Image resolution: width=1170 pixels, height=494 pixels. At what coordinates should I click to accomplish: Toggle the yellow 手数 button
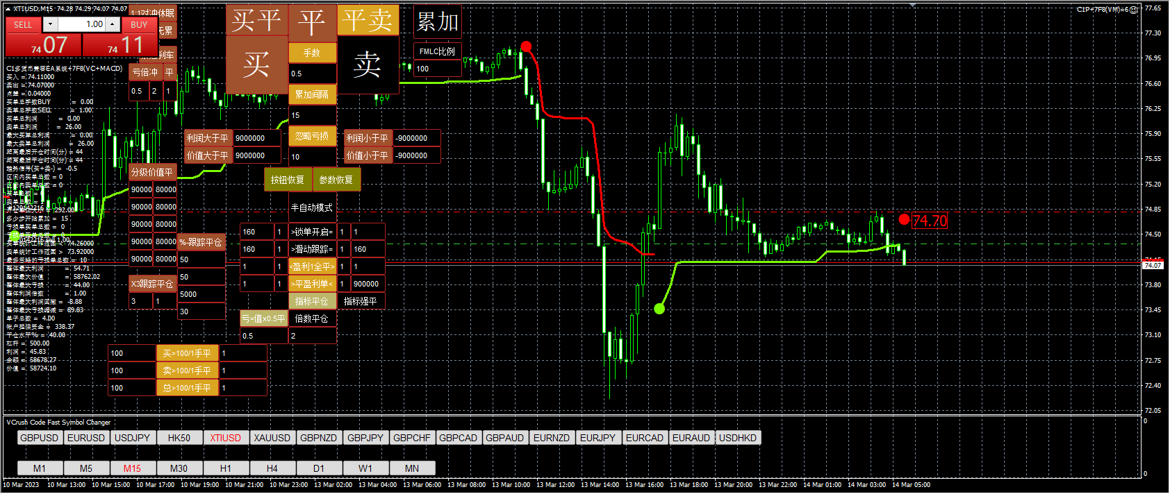tap(312, 53)
